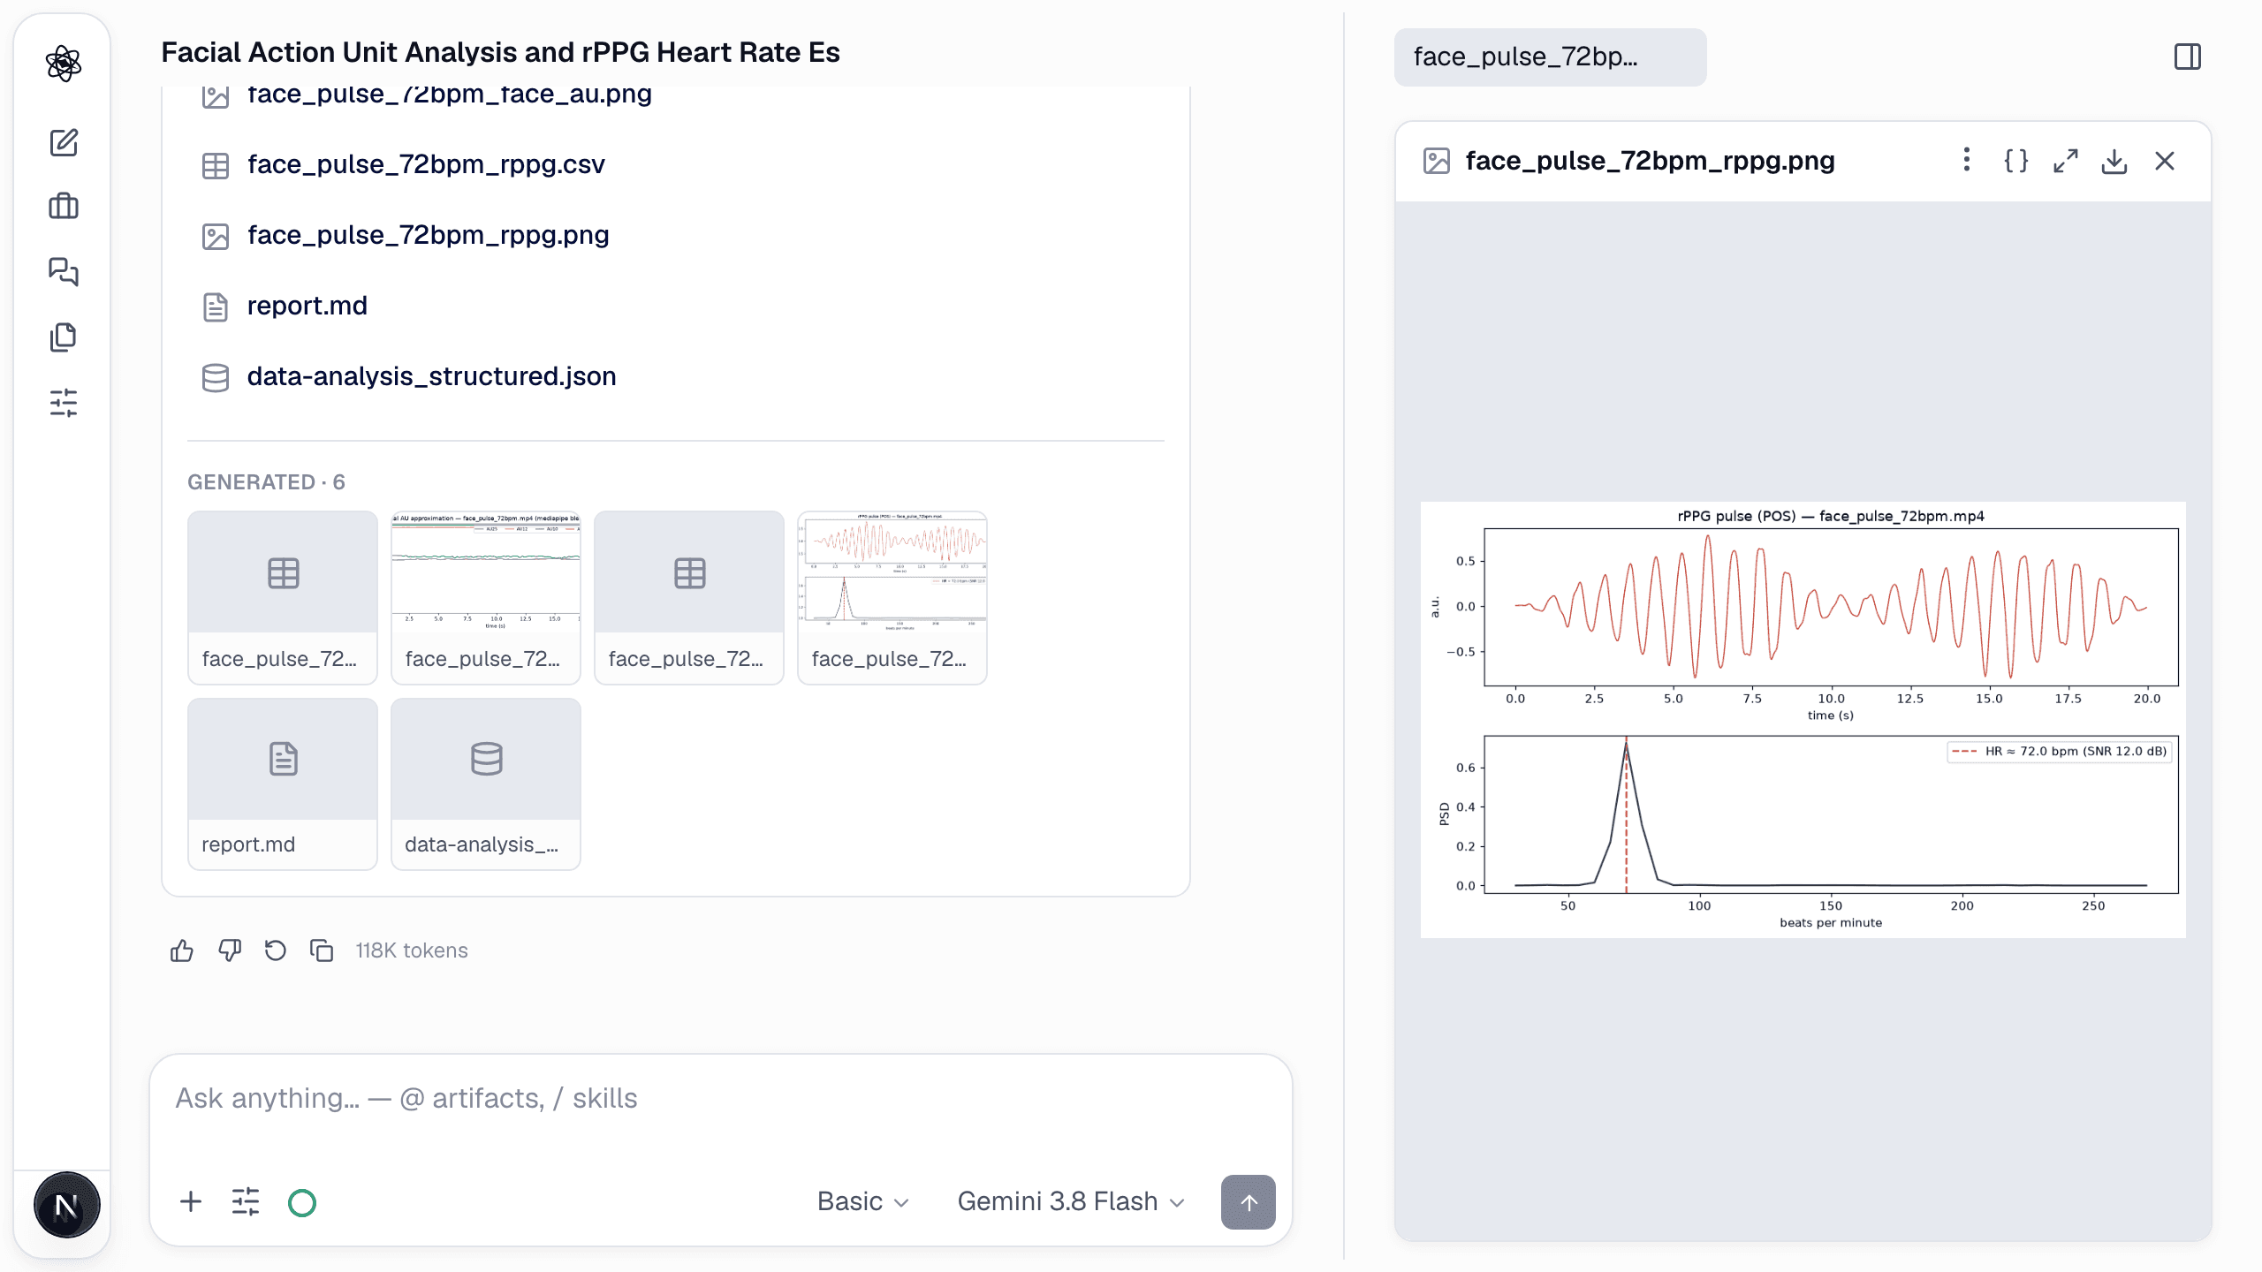Send the message with arrow button
The height and width of the screenshot is (1272, 2262).
(1249, 1202)
